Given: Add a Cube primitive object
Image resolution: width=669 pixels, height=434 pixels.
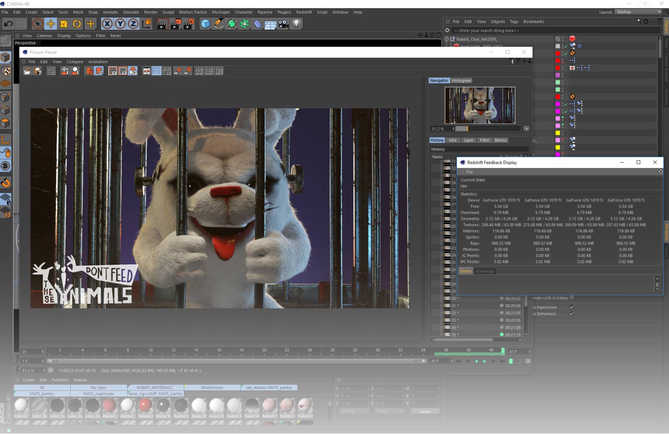Looking at the screenshot, I should 205,24.
